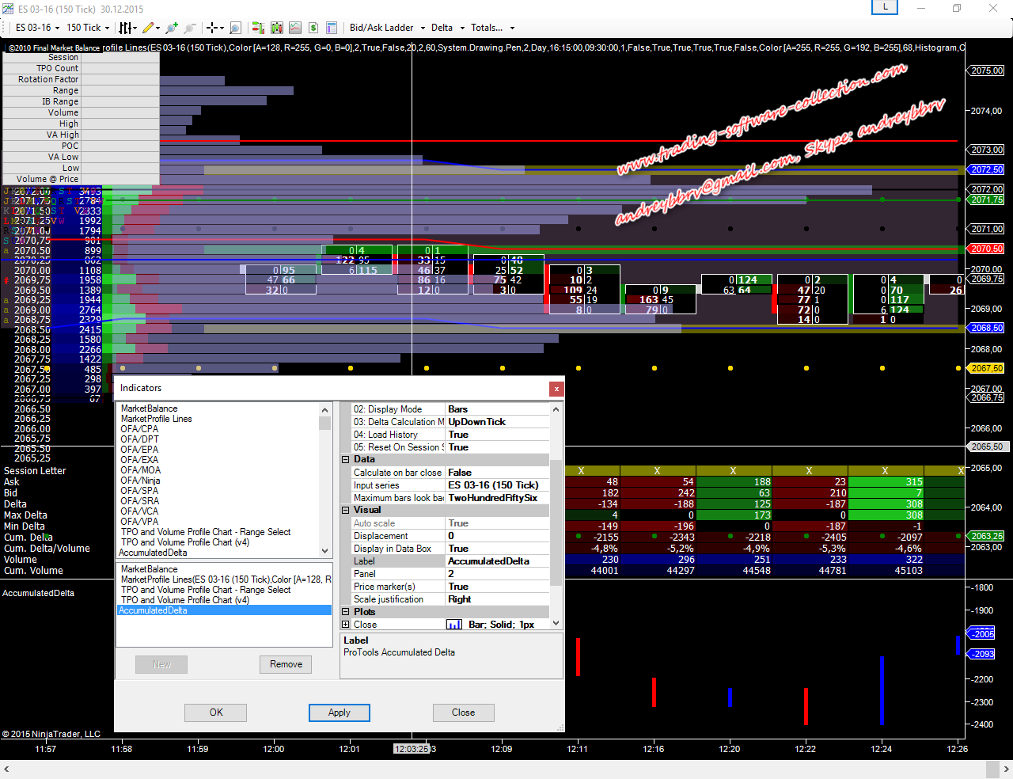This screenshot has height=779, width=1013.
Task: Open the 150 Tick interval dropdown
Action: pyautogui.click(x=87, y=28)
